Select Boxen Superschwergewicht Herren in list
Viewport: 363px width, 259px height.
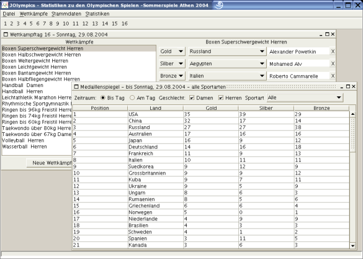click(79, 48)
